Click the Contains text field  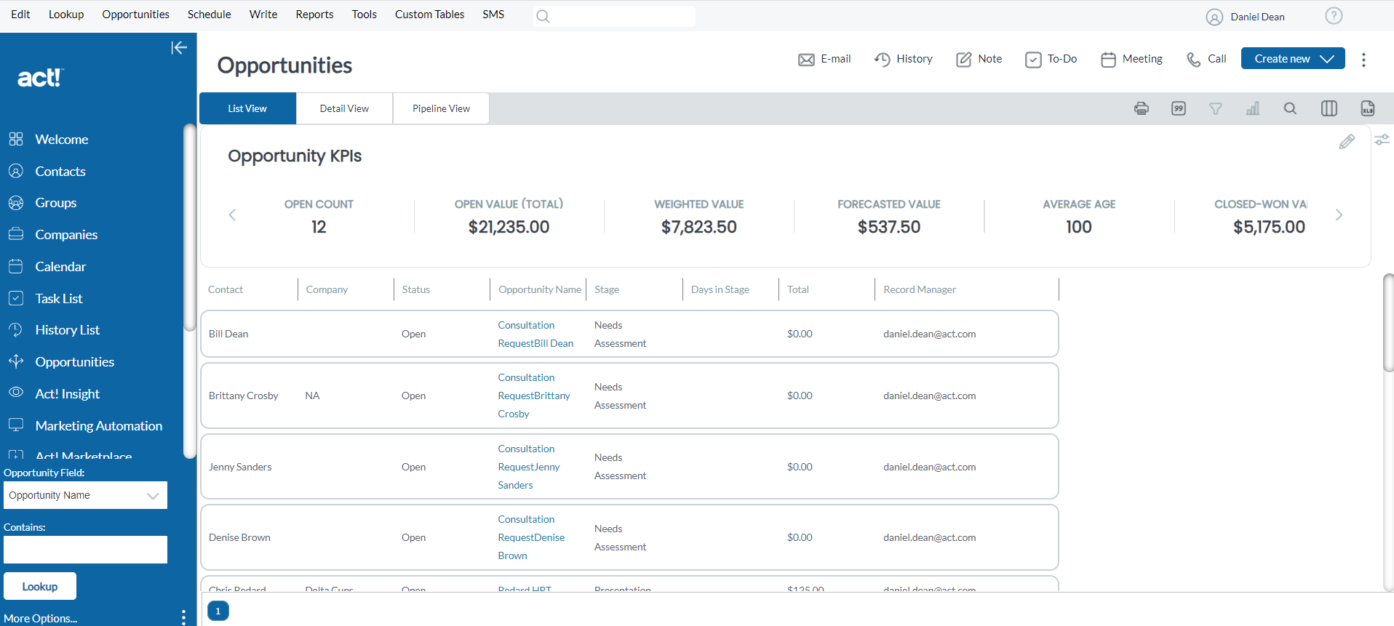coord(85,550)
